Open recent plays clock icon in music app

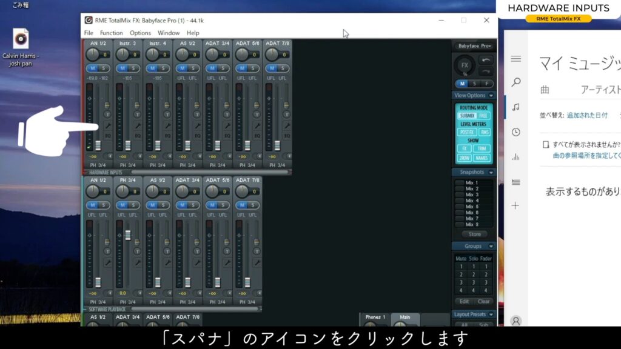click(515, 132)
